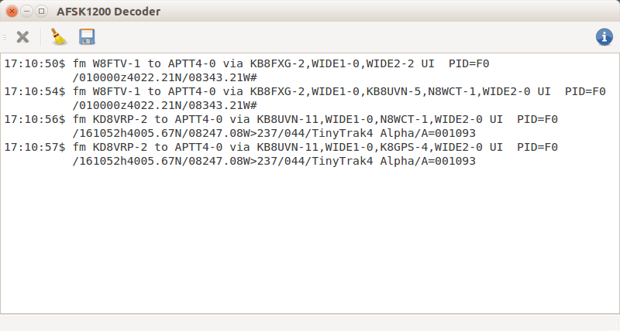Click the KB8FXG-2 callsign in the first packet
Screen dimensions: 620x331
277,63
